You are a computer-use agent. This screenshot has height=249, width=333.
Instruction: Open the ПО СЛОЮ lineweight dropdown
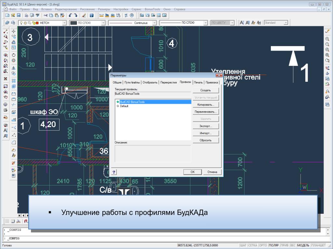point(205,23)
